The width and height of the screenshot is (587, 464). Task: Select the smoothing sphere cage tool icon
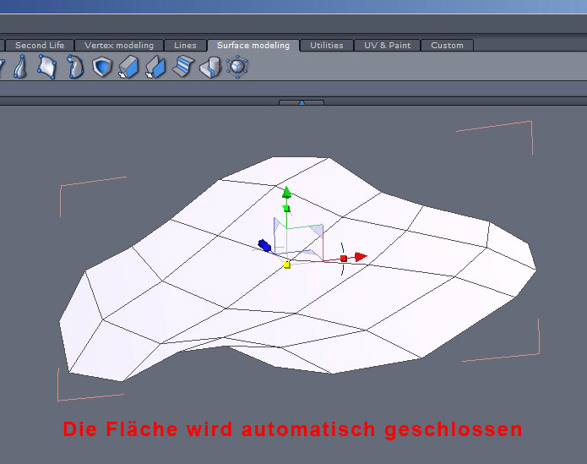pos(237,67)
